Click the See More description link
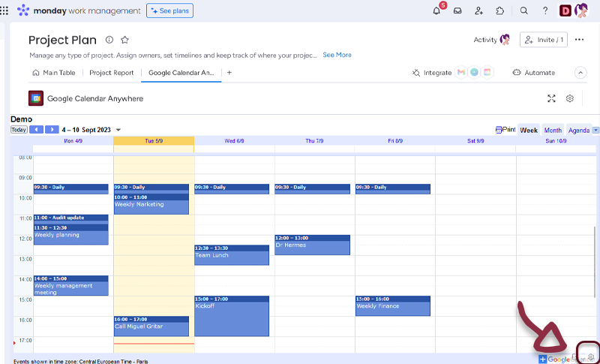600x364 pixels. click(337, 55)
